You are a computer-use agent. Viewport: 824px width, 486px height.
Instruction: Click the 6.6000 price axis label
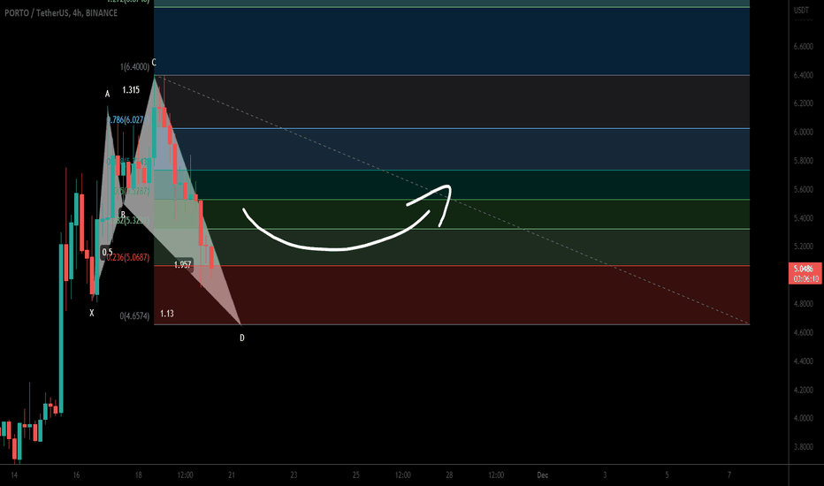pos(804,46)
